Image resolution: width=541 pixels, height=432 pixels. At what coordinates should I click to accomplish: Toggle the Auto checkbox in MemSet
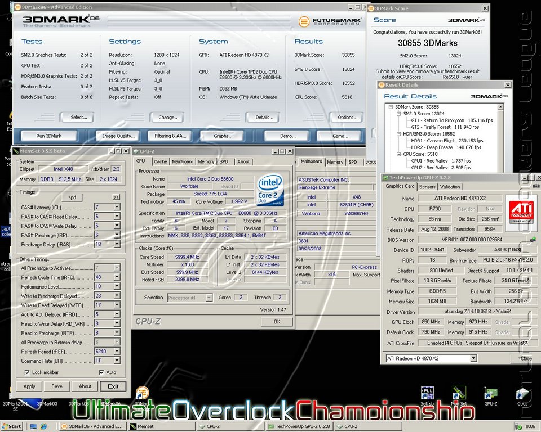(101, 372)
